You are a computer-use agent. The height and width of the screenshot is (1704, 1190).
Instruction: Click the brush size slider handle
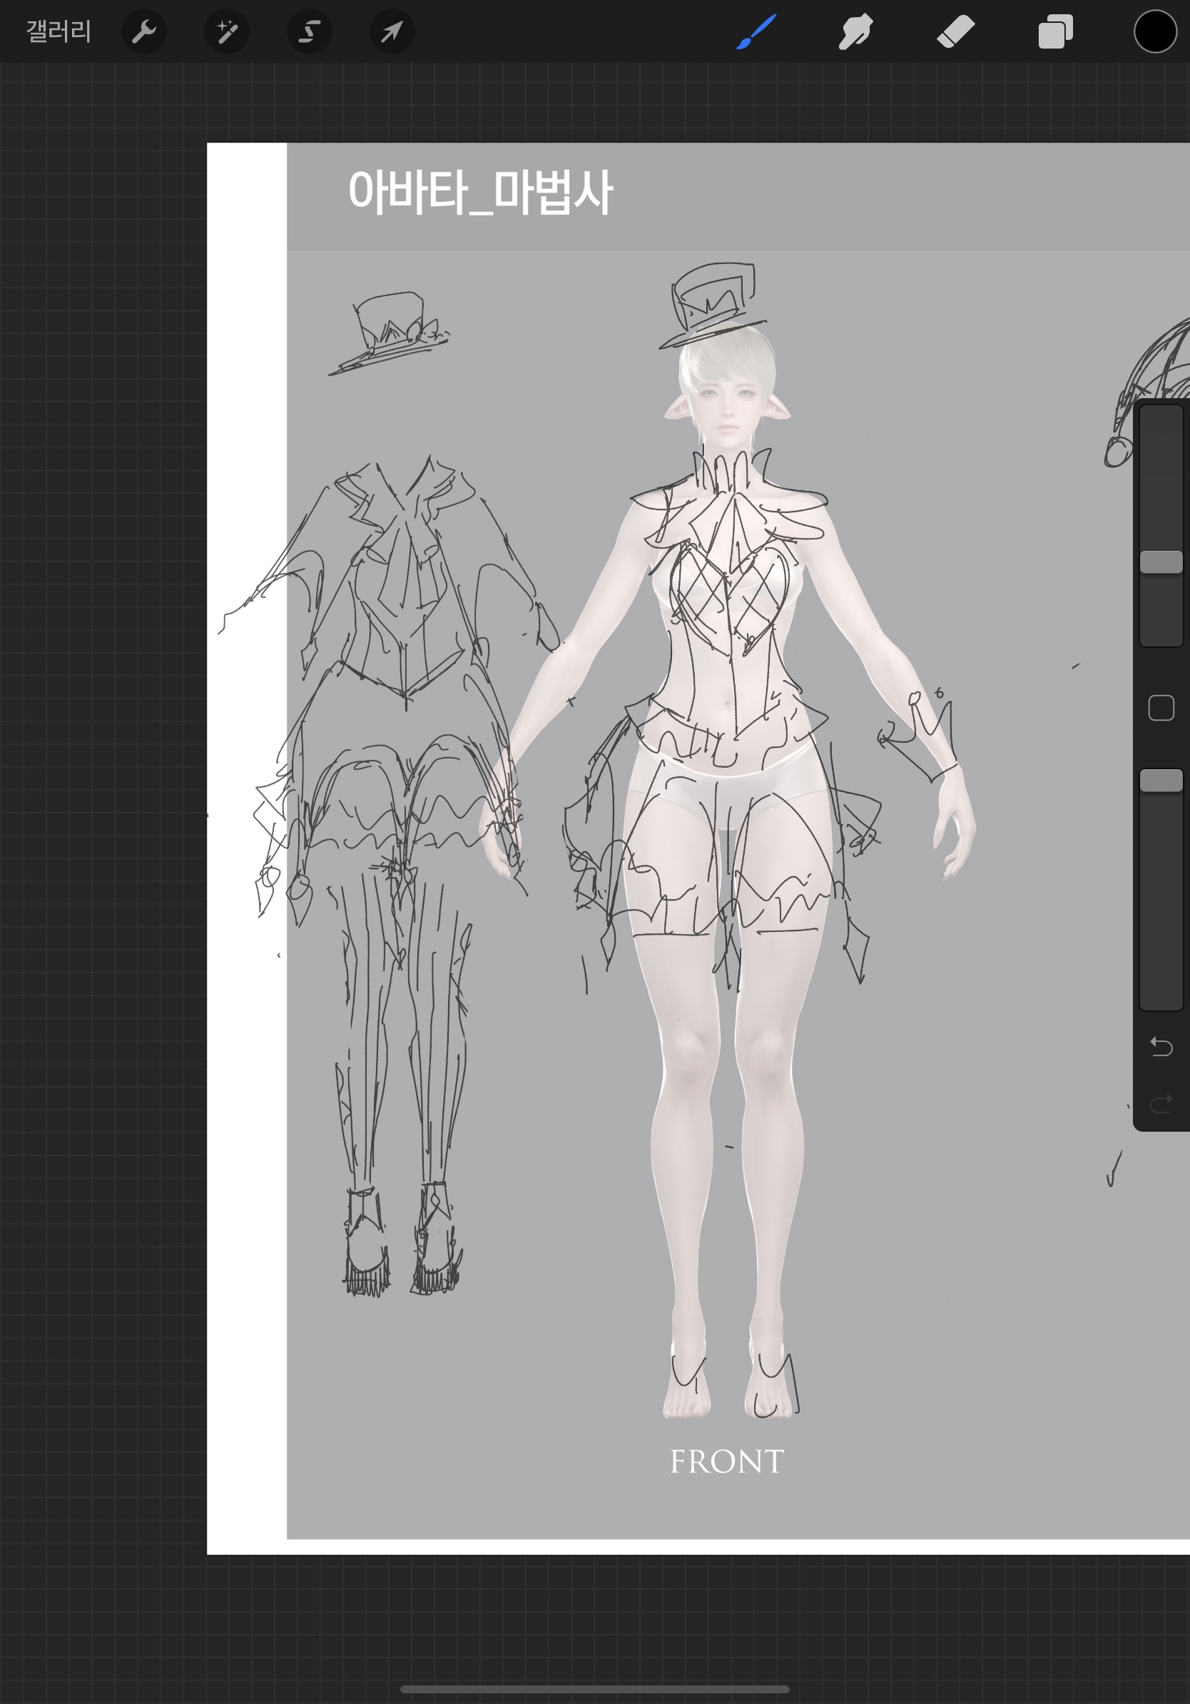(1160, 562)
